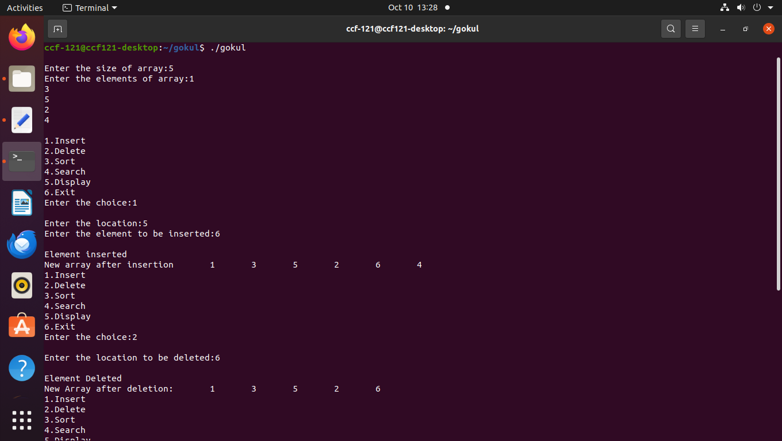Click the 'Element Deleted' line

pos(83,378)
